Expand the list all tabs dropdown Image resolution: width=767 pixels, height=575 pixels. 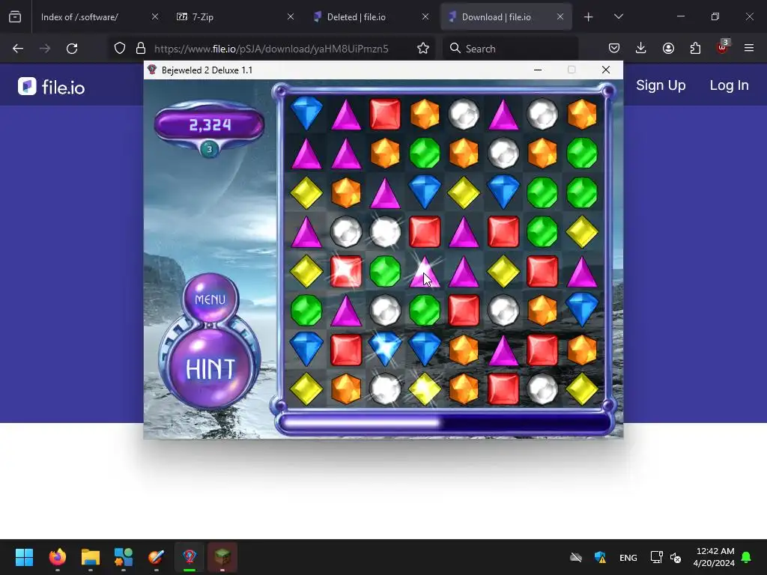click(618, 16)
